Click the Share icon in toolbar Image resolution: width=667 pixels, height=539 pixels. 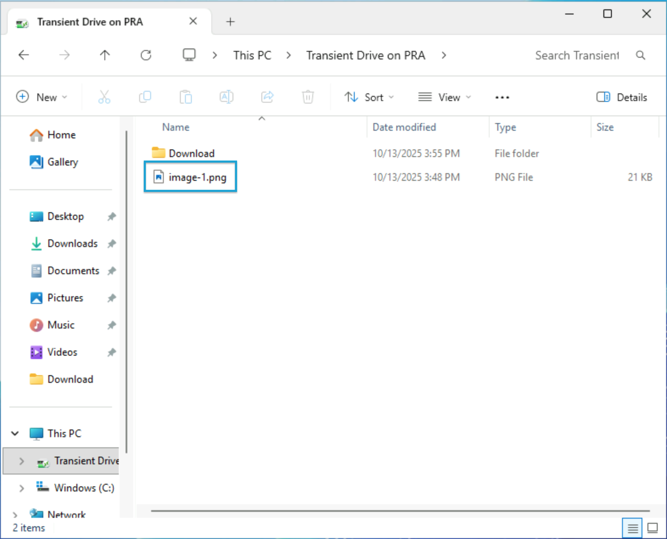point(267,97)
